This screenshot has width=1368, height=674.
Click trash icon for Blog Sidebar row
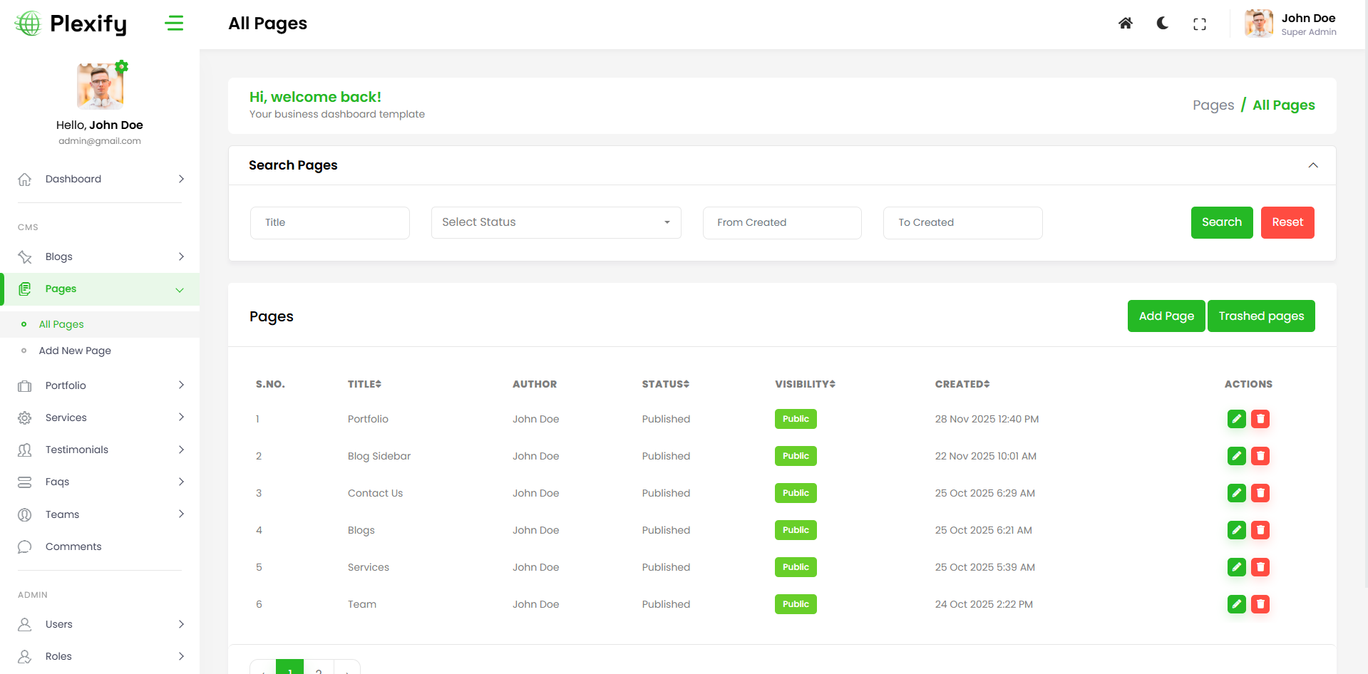1260,456
